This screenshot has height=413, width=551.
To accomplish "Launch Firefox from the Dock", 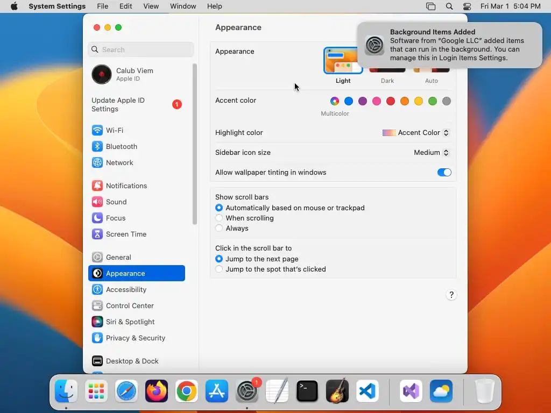I will pyautogui.click(x=157, y=391).
